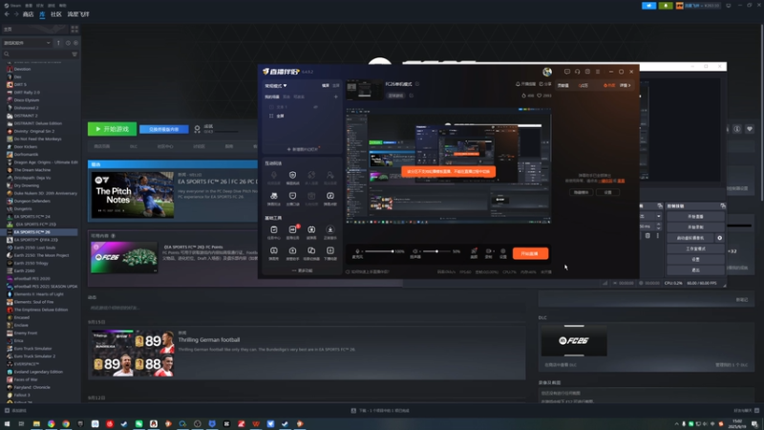Click Steam's forward navigation arrow
Screen dimensions: 764x430
pyautogui.click(x=16, y=14)
